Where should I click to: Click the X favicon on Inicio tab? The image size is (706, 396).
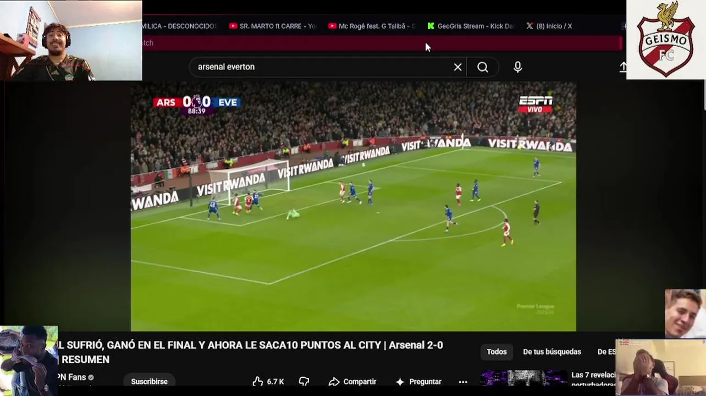pos(529,26)
